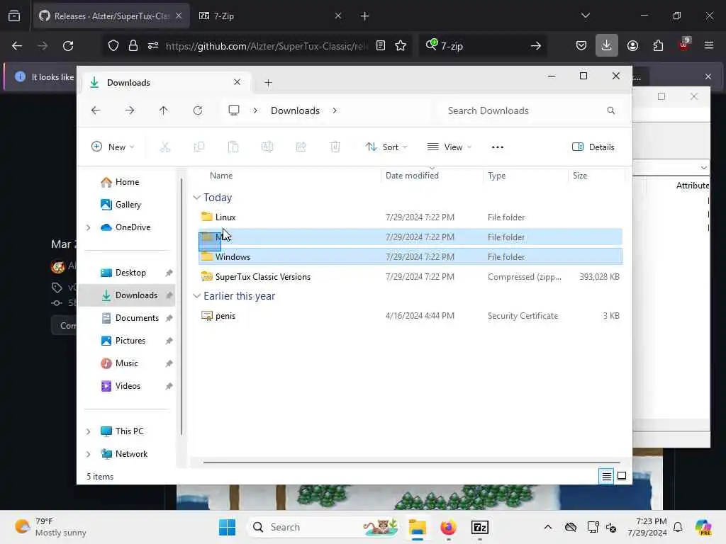This screenshot has height=544, width=726.
Task: Select SuperTux Classic Versions zip file
Action: point(411,277)
